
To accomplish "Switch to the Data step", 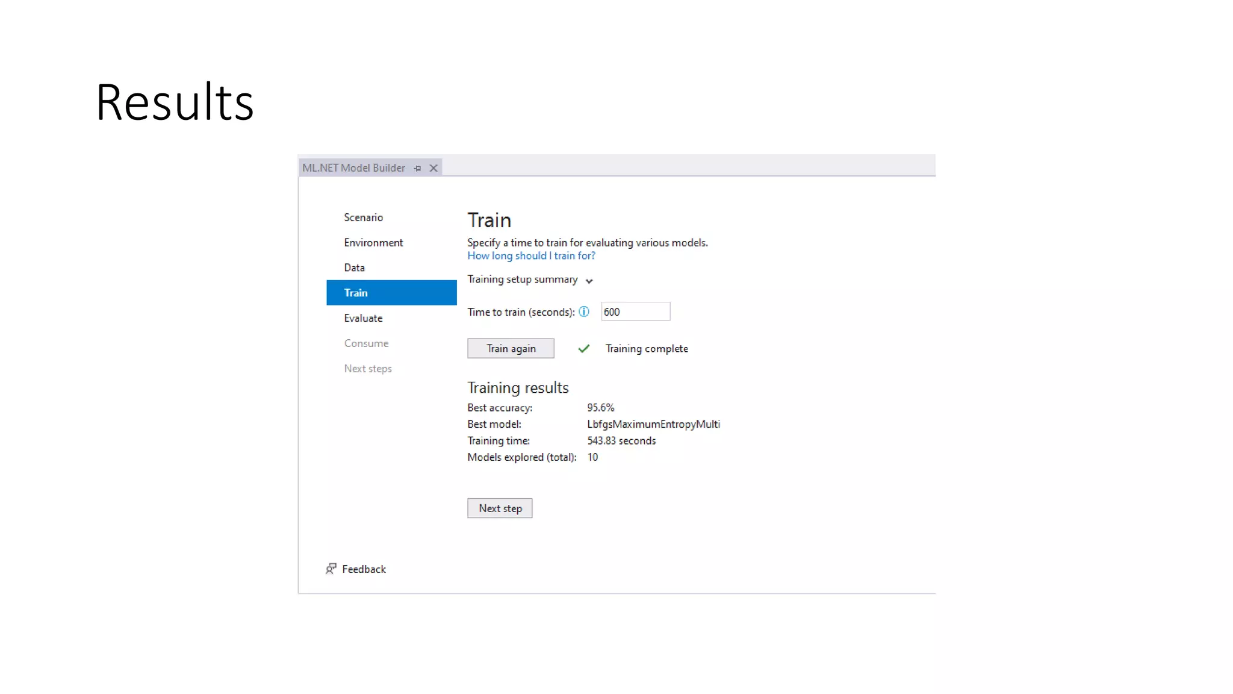I will coord(354,267).
